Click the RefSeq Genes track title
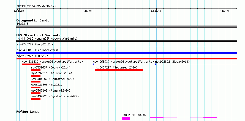Viewport: 245px width, 121px height. pos(28,112)
